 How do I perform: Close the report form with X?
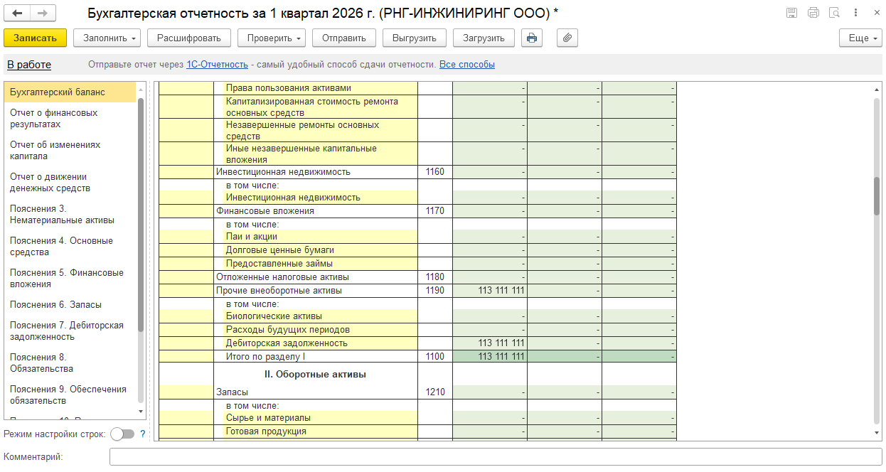tap(875, 13)
